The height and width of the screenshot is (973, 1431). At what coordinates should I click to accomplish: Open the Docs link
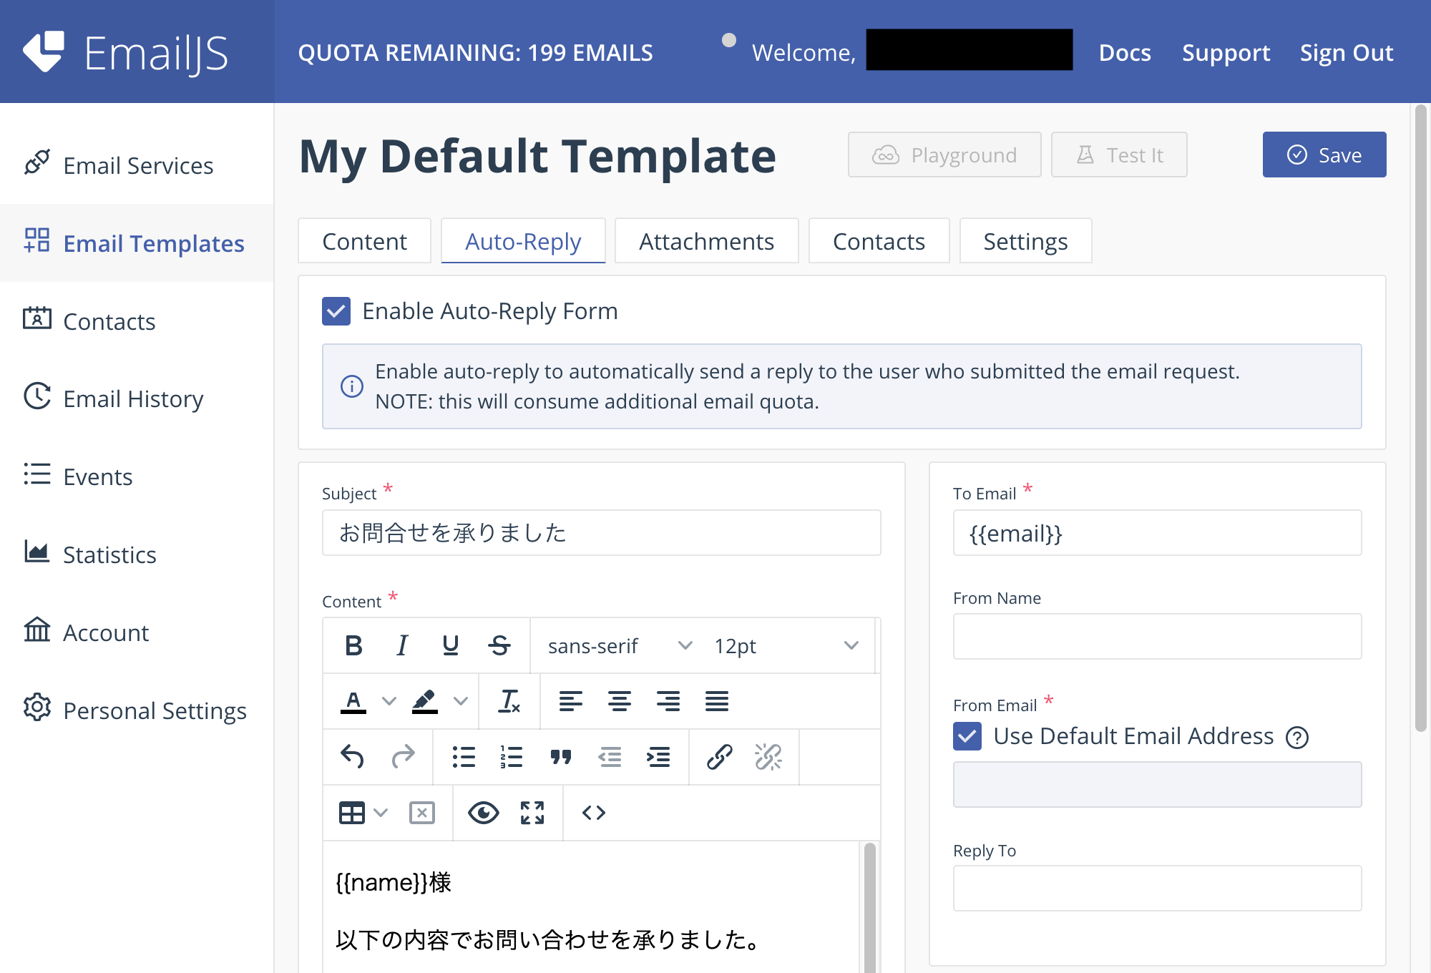1125,52
